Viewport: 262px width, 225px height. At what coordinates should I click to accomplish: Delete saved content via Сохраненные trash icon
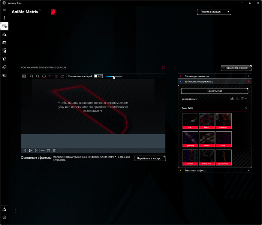[x=242, y=99]
